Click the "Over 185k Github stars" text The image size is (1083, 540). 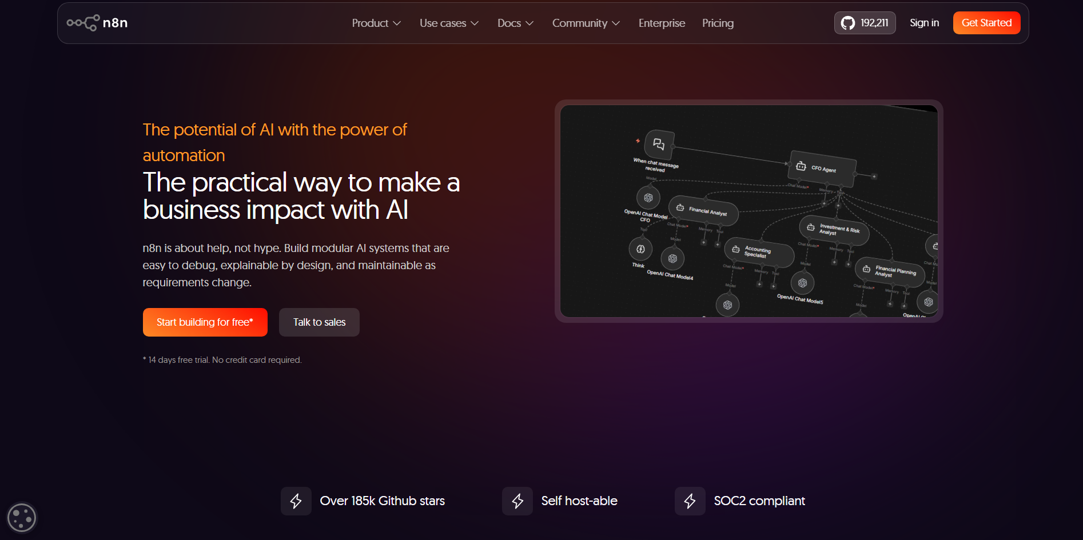(x=382, y=501)
